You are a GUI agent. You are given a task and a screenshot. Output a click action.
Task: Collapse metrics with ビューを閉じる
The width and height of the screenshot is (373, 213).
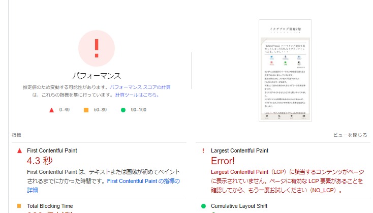pos(350,135)
